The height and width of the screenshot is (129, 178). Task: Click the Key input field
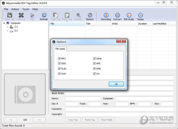[167, 104]
